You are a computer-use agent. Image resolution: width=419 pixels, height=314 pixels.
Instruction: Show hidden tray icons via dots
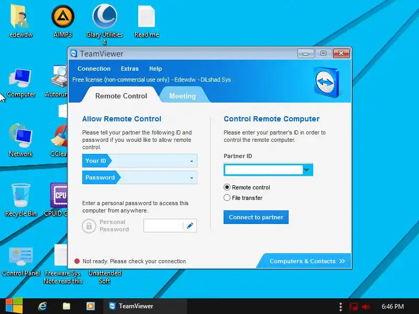click(x=340, y=307)
